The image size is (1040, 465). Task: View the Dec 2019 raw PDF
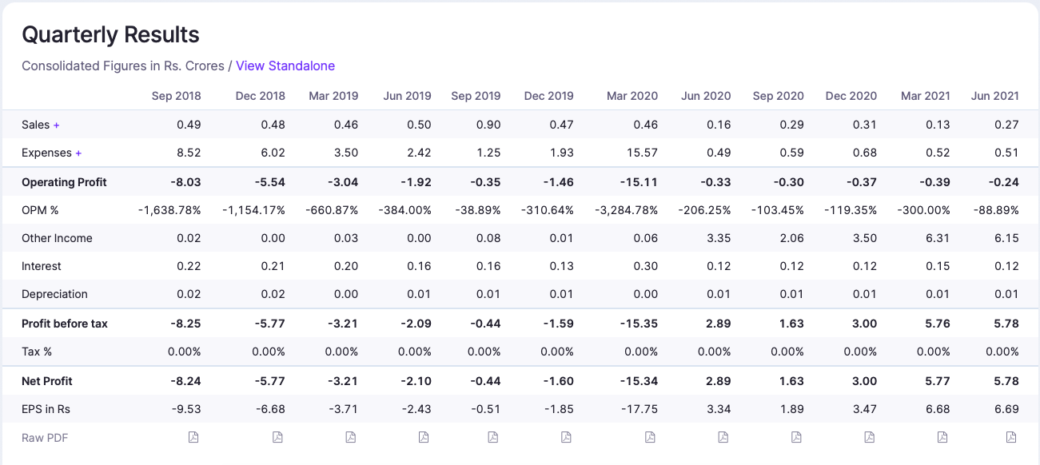coord(566,437)
